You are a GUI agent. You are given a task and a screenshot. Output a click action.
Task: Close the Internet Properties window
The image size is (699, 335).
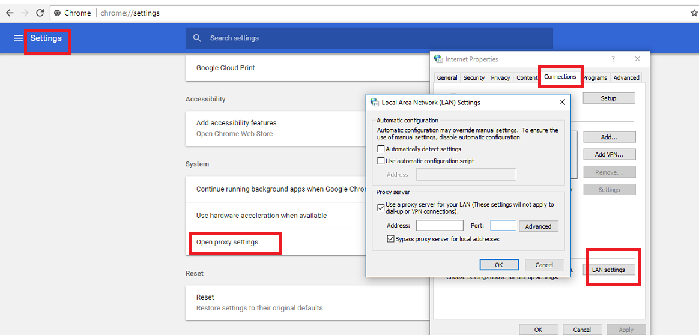pos(638,59)
